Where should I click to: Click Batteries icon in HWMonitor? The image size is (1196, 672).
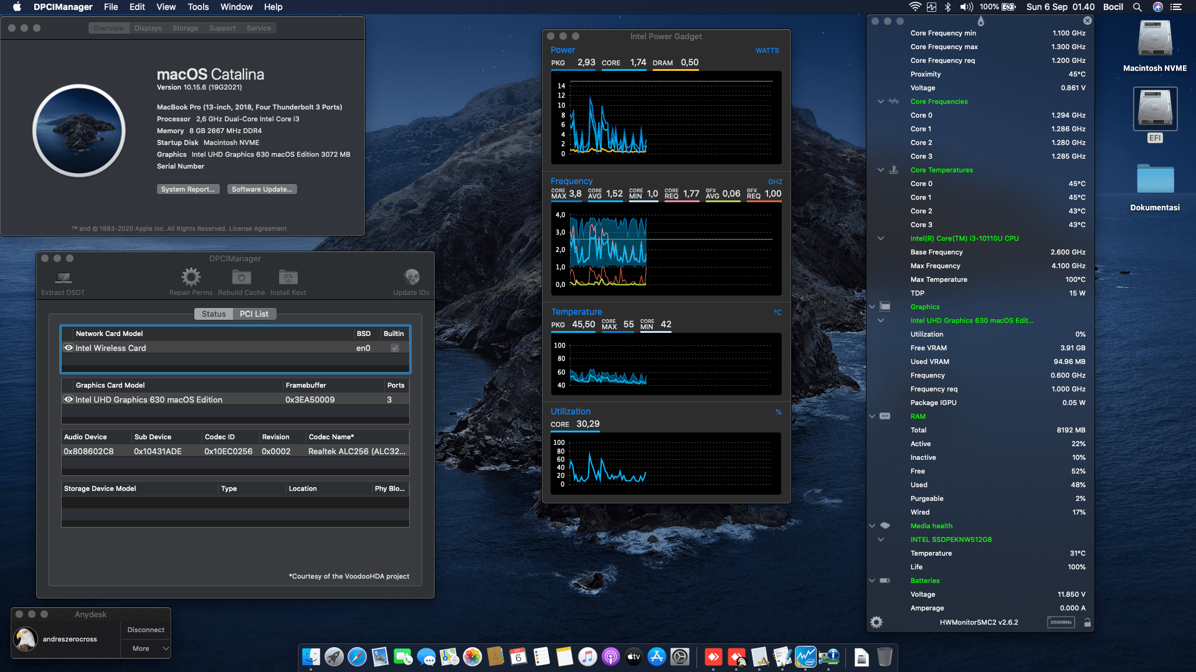[x=885, y=581]
